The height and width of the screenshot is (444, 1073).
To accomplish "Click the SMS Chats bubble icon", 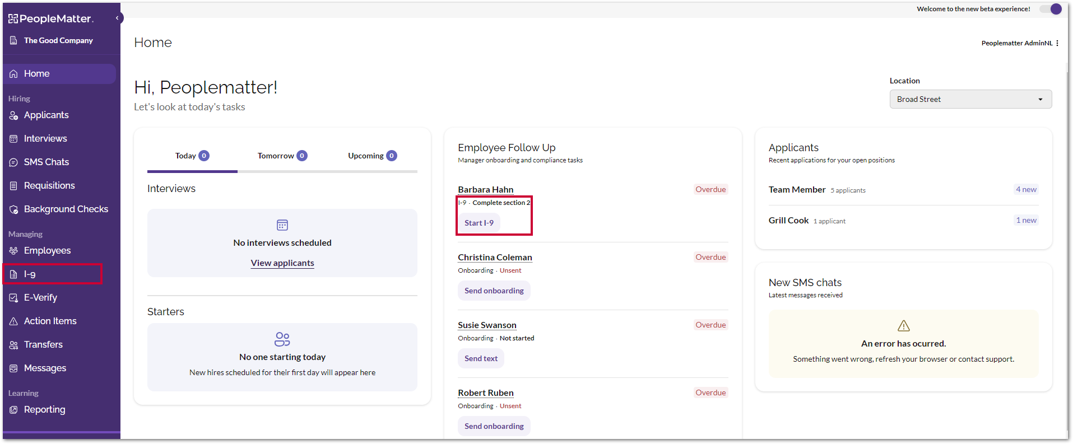I will point(13,162).
